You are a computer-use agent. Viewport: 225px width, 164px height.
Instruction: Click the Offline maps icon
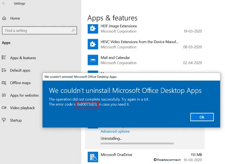[x=4, y=83]
